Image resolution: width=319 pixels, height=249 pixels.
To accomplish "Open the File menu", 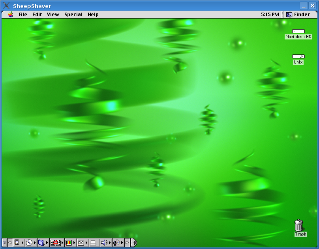I will [x=23, y=15].
